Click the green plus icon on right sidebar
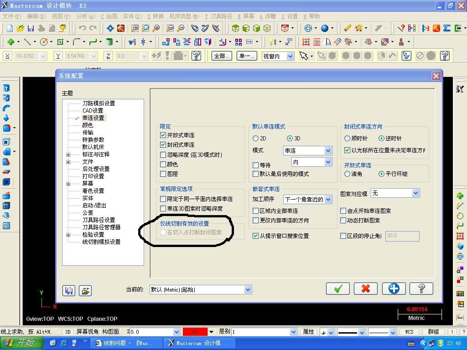467x350 pixels. (460, 196)
